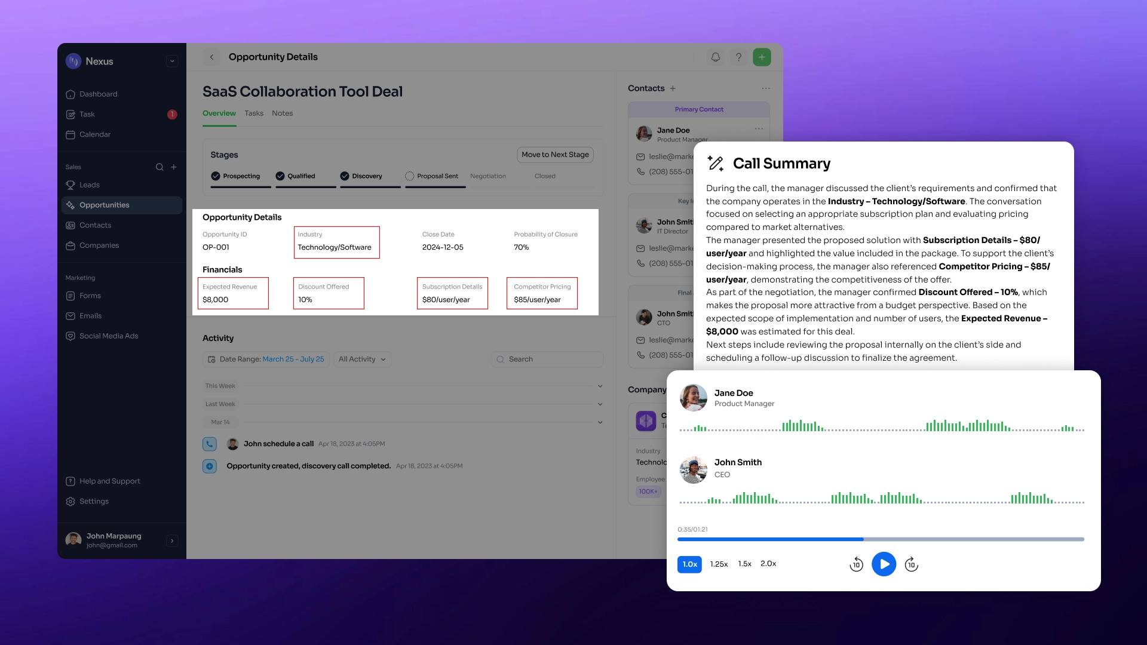
Task: Open Contacts from the sidebar icon
Action: click(x=72, y=225)
